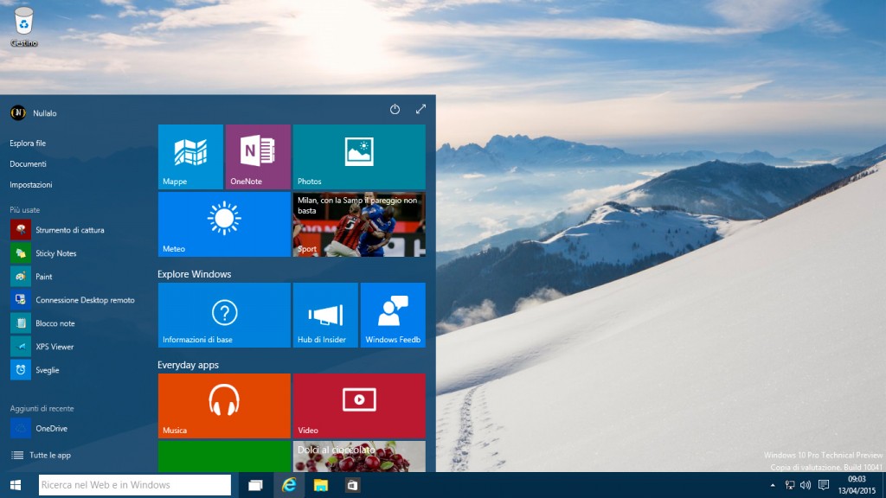Open the Recycle Bin (Cestino) desktop icon
The width and height of the screenshot is (886, 498).
[23, 27]
